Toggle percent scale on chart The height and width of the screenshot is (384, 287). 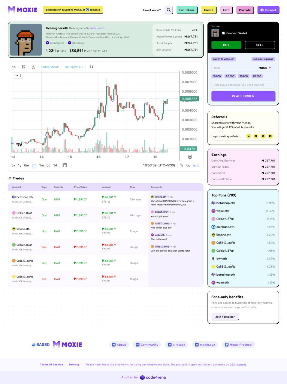pos(181,165)
